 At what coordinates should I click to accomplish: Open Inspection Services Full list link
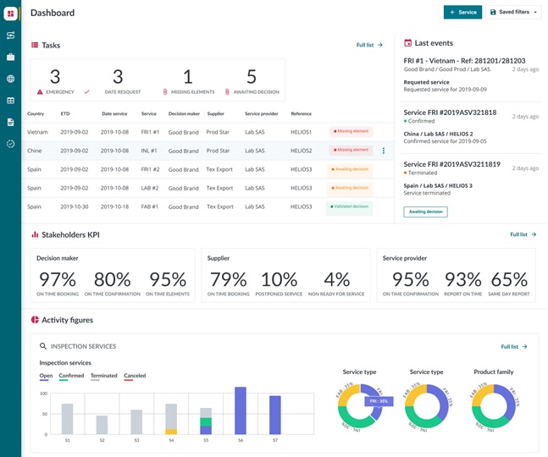pyautogui.click(x=514, y=346)
